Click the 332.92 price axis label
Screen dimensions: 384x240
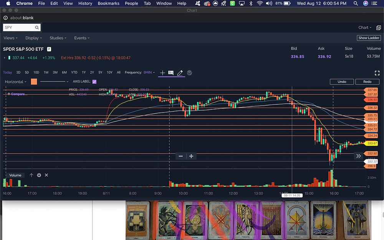pyautogui.click(x=371, y=154)
